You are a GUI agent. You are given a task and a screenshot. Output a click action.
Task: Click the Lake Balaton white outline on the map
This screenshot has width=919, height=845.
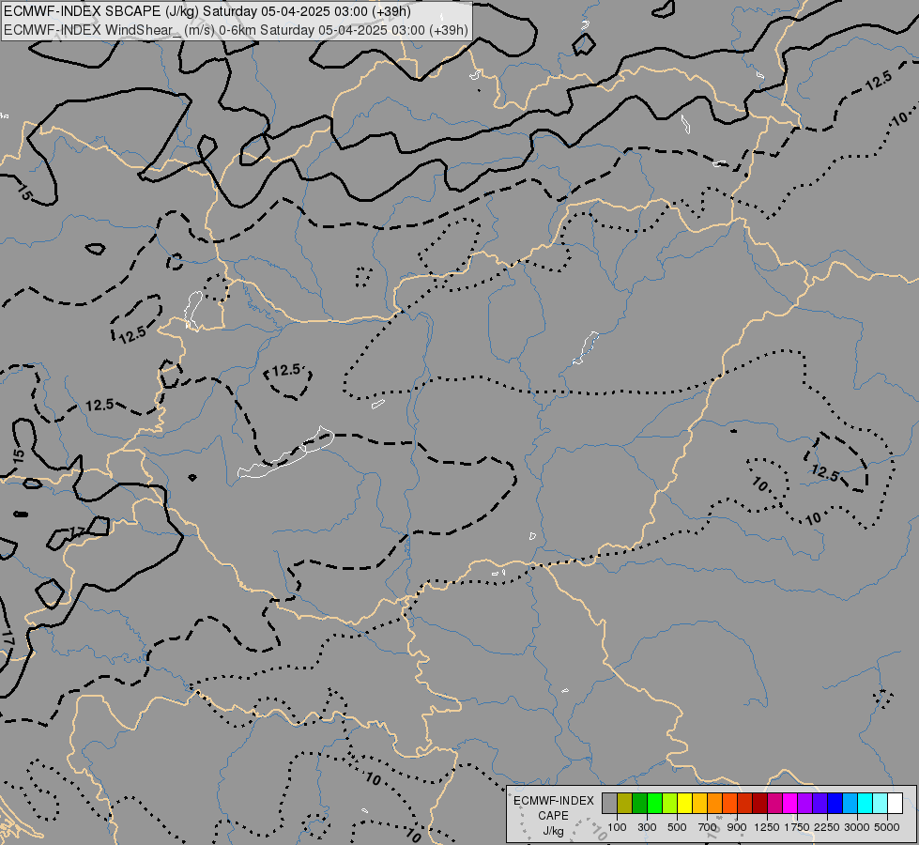pyautogui.click(x=286, y=453)
